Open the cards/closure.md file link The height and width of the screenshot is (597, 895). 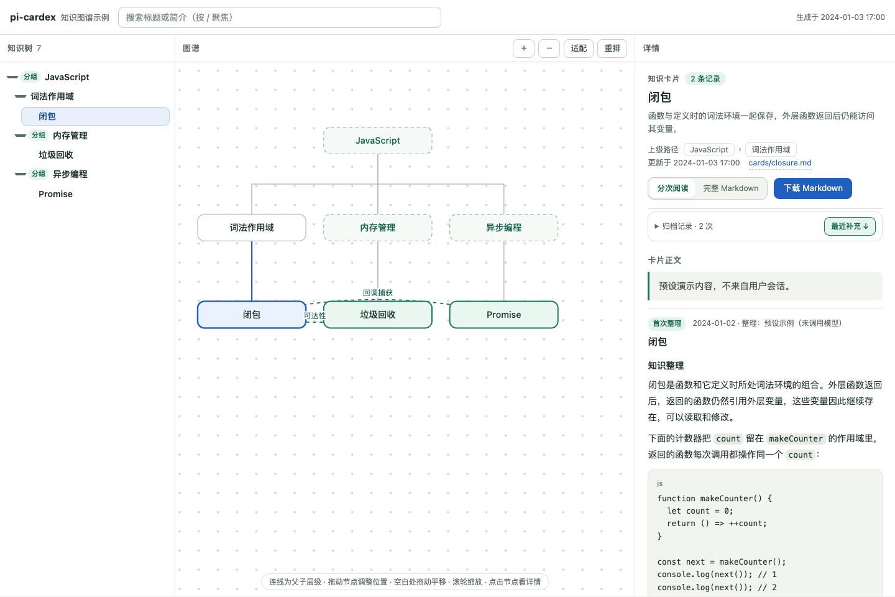(780, 163)
